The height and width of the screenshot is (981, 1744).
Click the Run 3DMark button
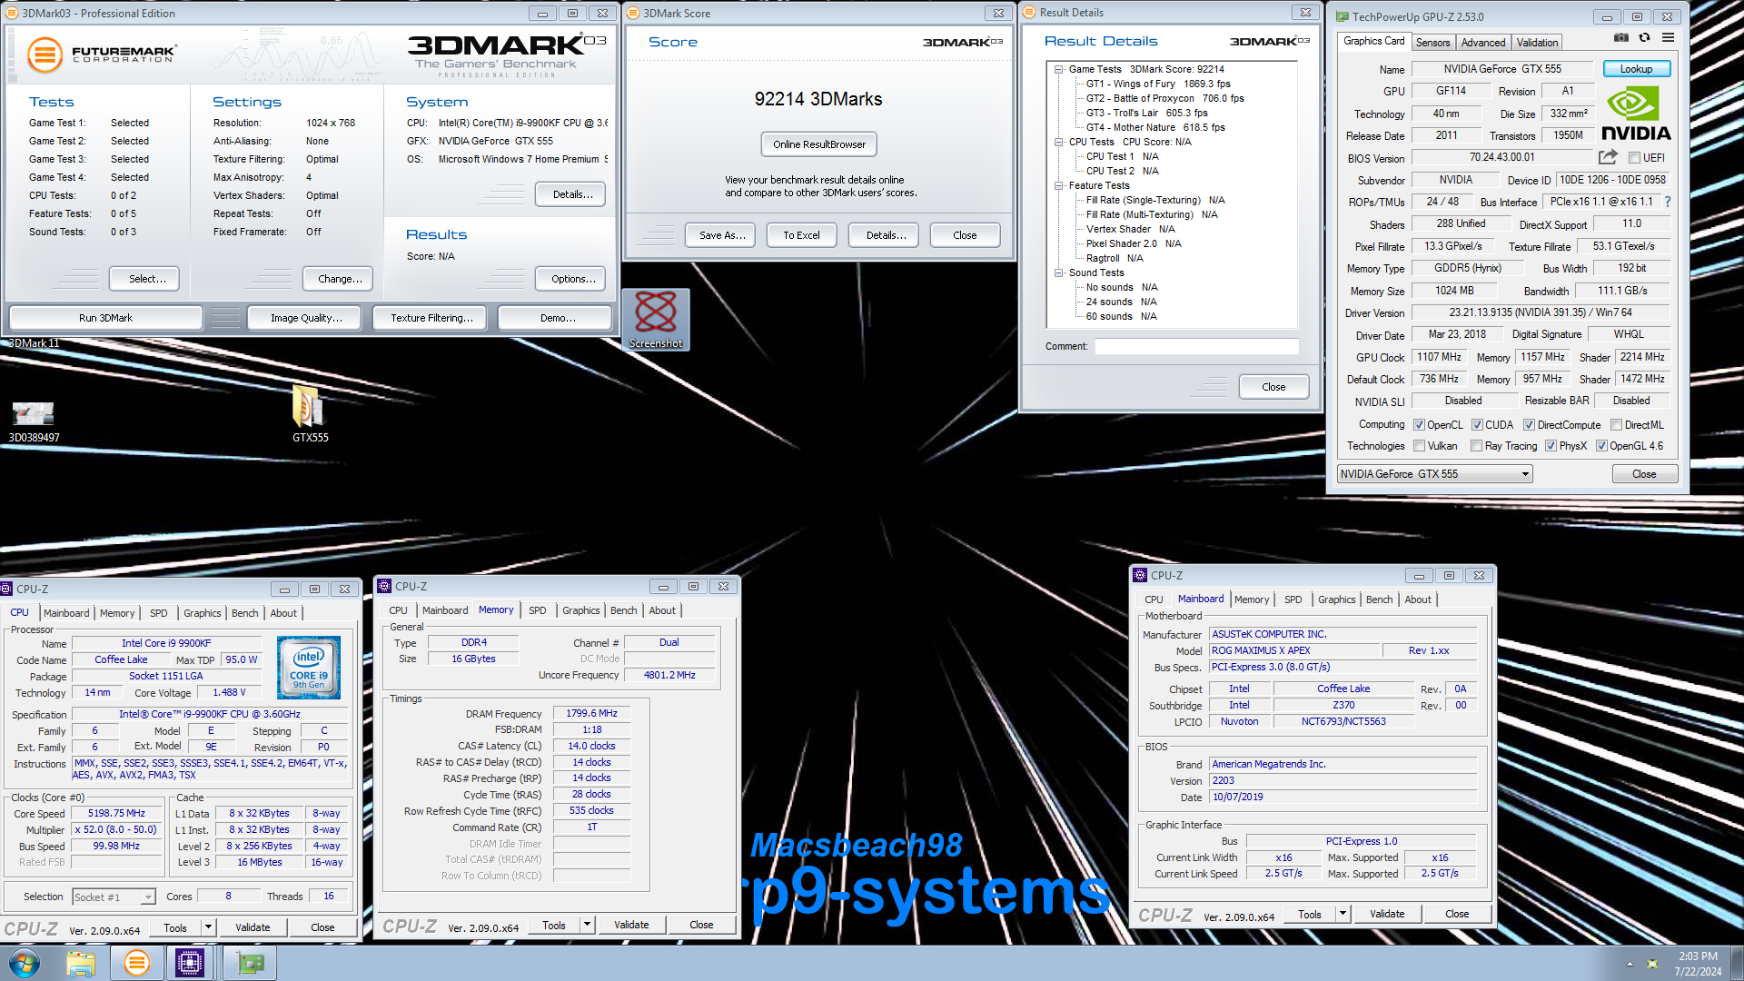coord(105,318)
